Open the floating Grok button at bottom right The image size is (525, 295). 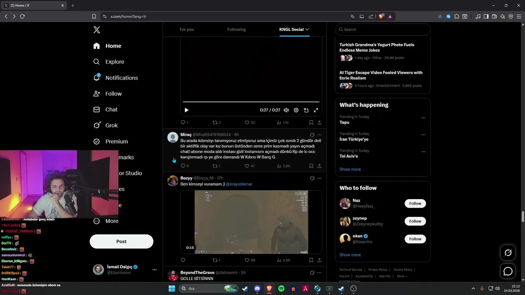(x=508, y=253)
